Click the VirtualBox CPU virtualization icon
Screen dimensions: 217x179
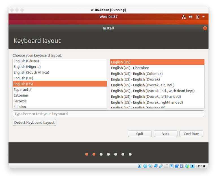click(182, 166)
